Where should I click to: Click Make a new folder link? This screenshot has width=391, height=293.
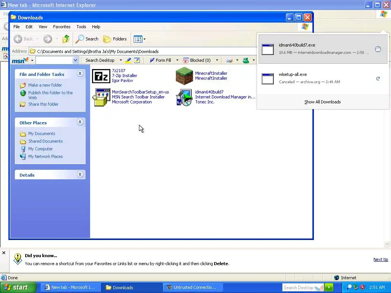45,85
